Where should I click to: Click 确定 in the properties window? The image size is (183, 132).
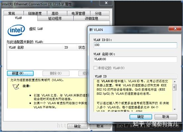tap(77, 126)
